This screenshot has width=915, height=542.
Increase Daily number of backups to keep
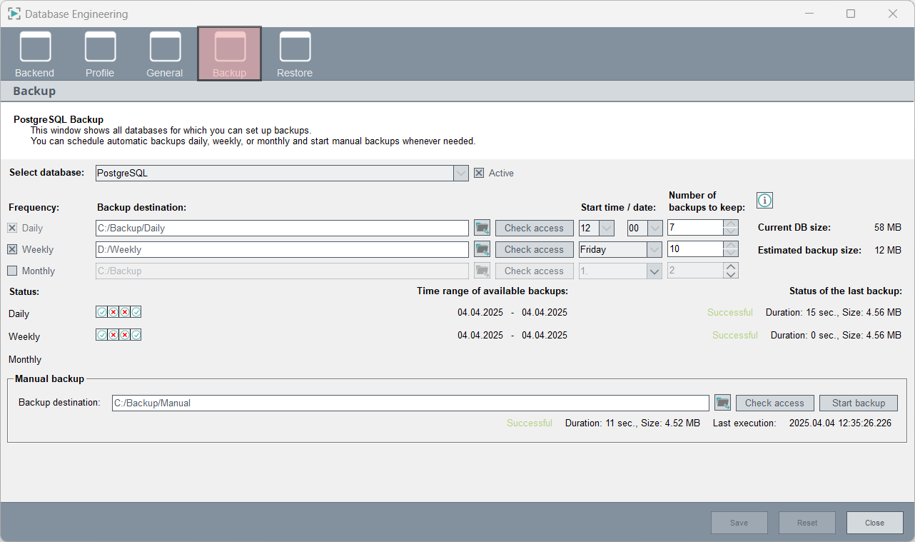point(731,224)
